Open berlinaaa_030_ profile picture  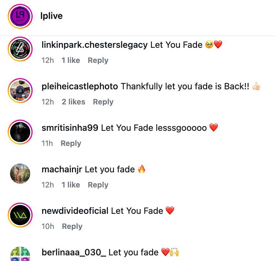(x=20, y=254)
